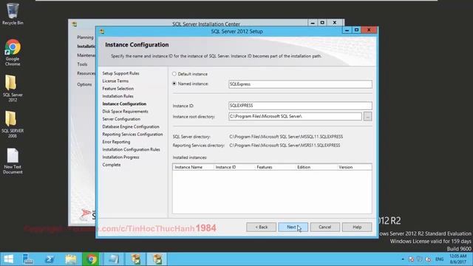Show hidden tray icons arrow
Screen dimensions: 473x266
click(403, 259)
